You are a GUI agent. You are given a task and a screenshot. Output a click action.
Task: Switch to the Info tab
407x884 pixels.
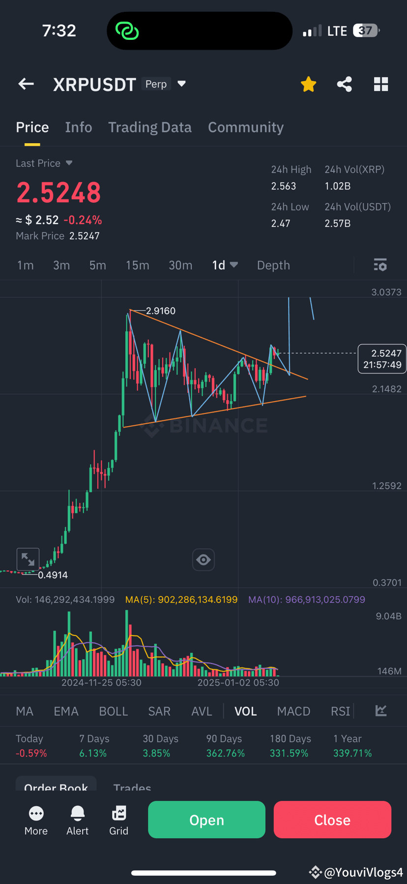coord(79,127)
